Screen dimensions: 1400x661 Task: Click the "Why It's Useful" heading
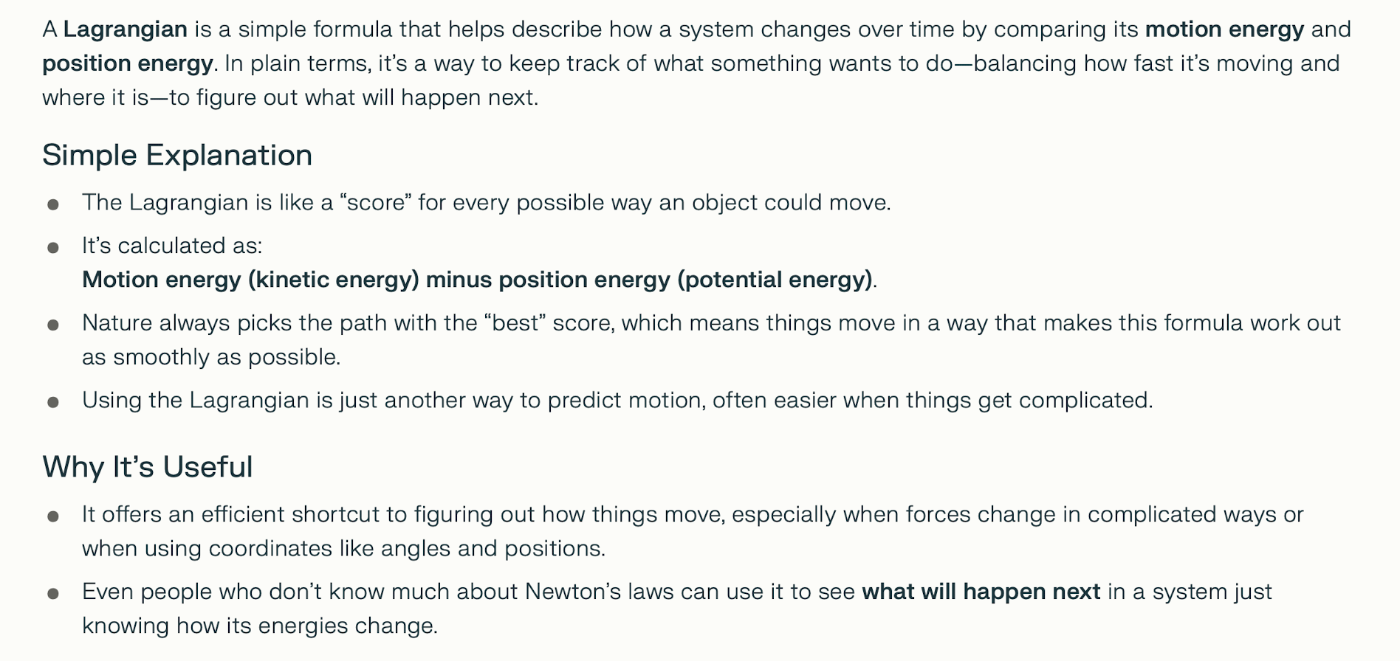click(148, 467)
